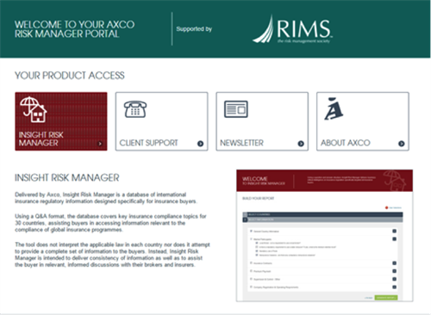
Task: Open the Newsletter tile
Action: [x=262, y=121]
